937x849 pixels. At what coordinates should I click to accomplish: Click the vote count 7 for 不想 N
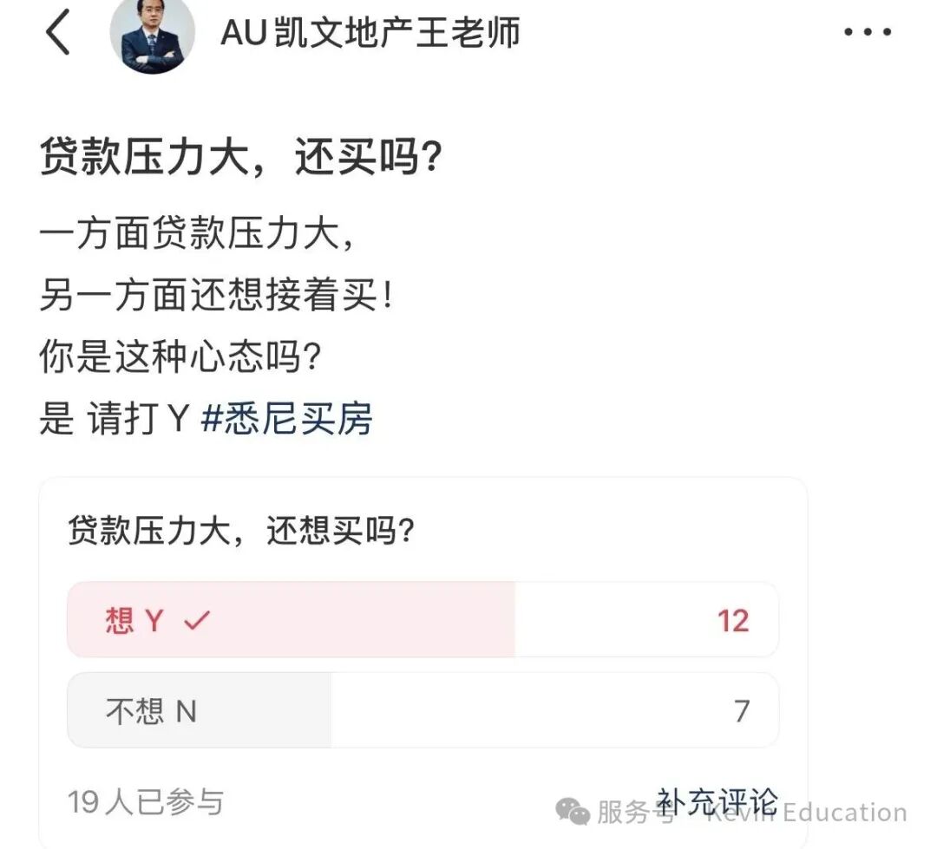tap(739, 710)
